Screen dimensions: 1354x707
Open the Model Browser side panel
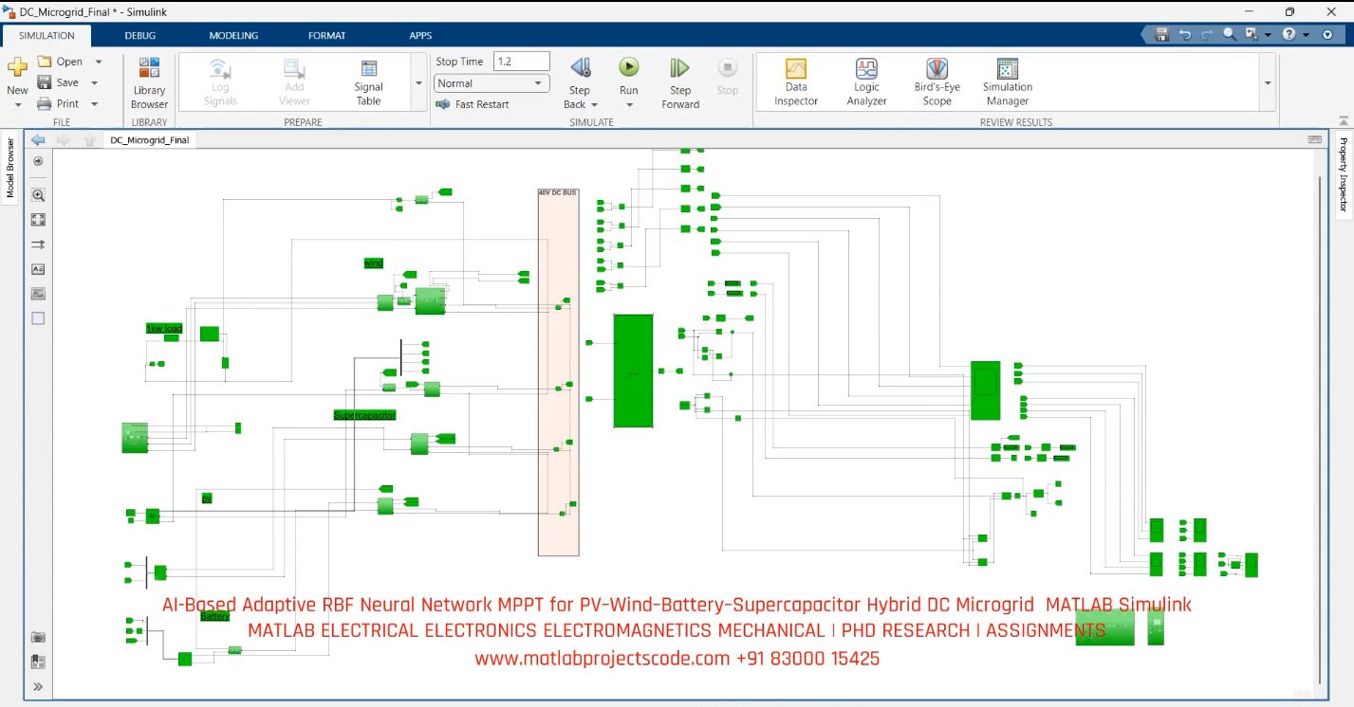[x=10, y=169]
